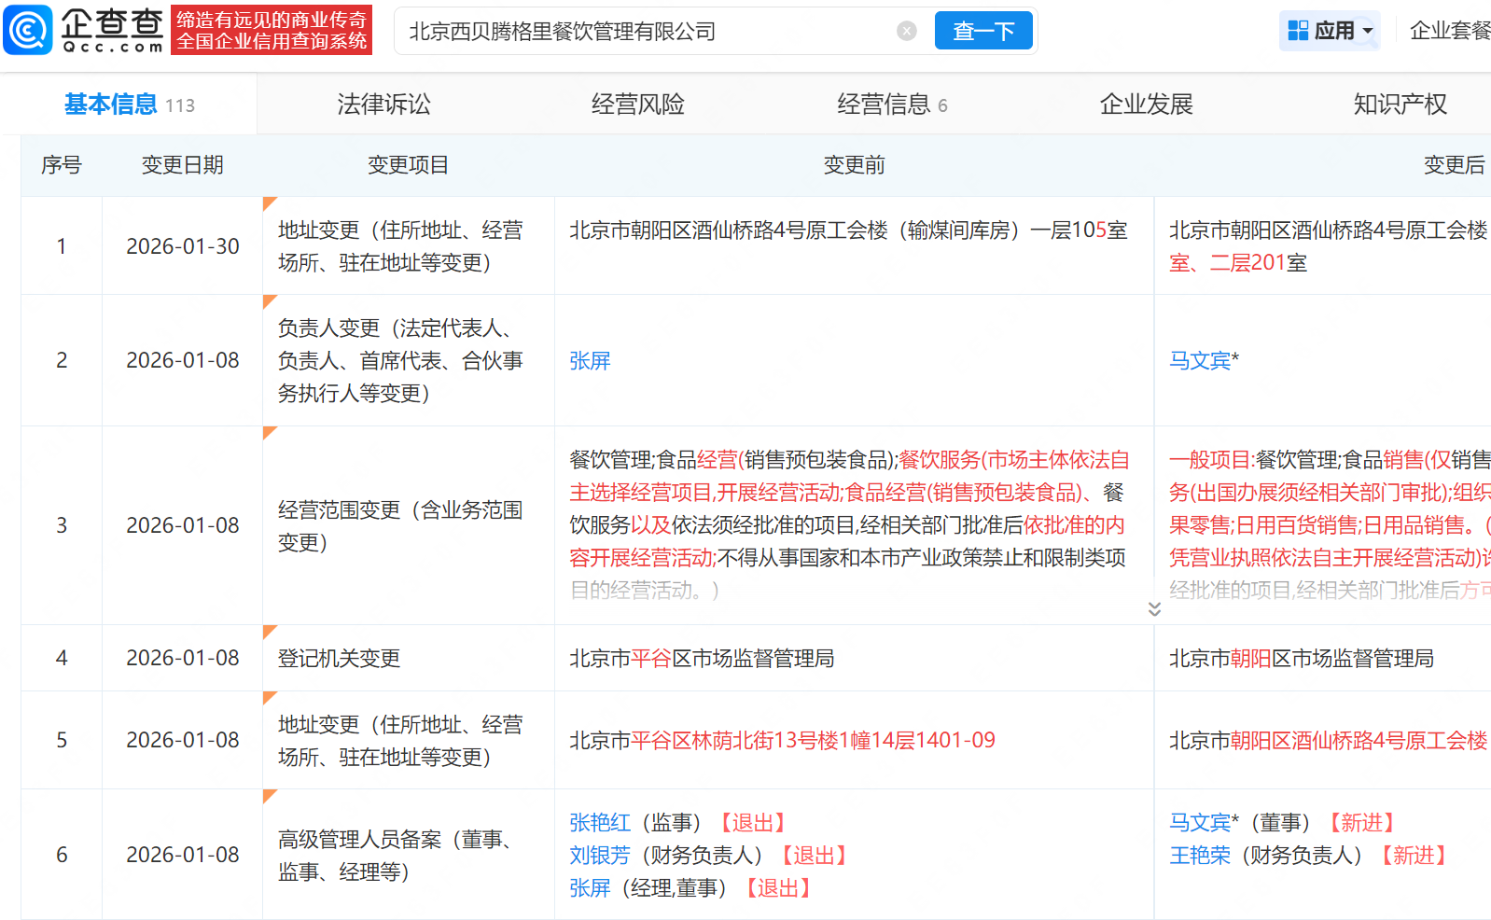Click the Qcc.com logo icon

click(x=28, y=31)
